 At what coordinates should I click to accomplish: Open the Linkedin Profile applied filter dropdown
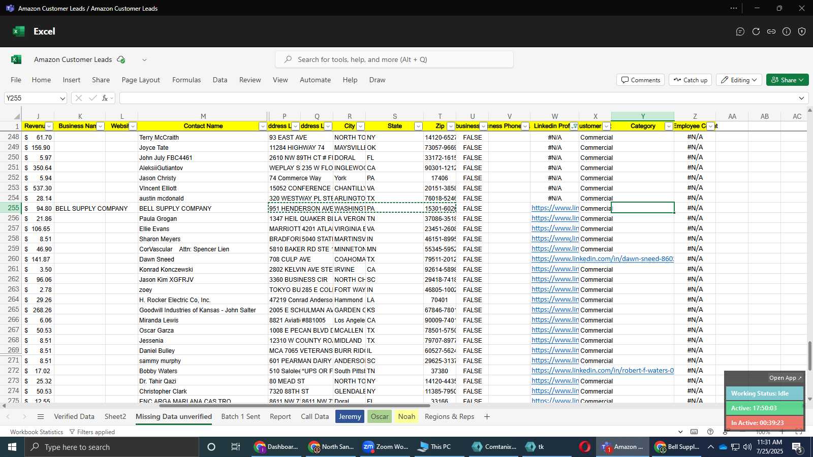click(x=574, y=126)
